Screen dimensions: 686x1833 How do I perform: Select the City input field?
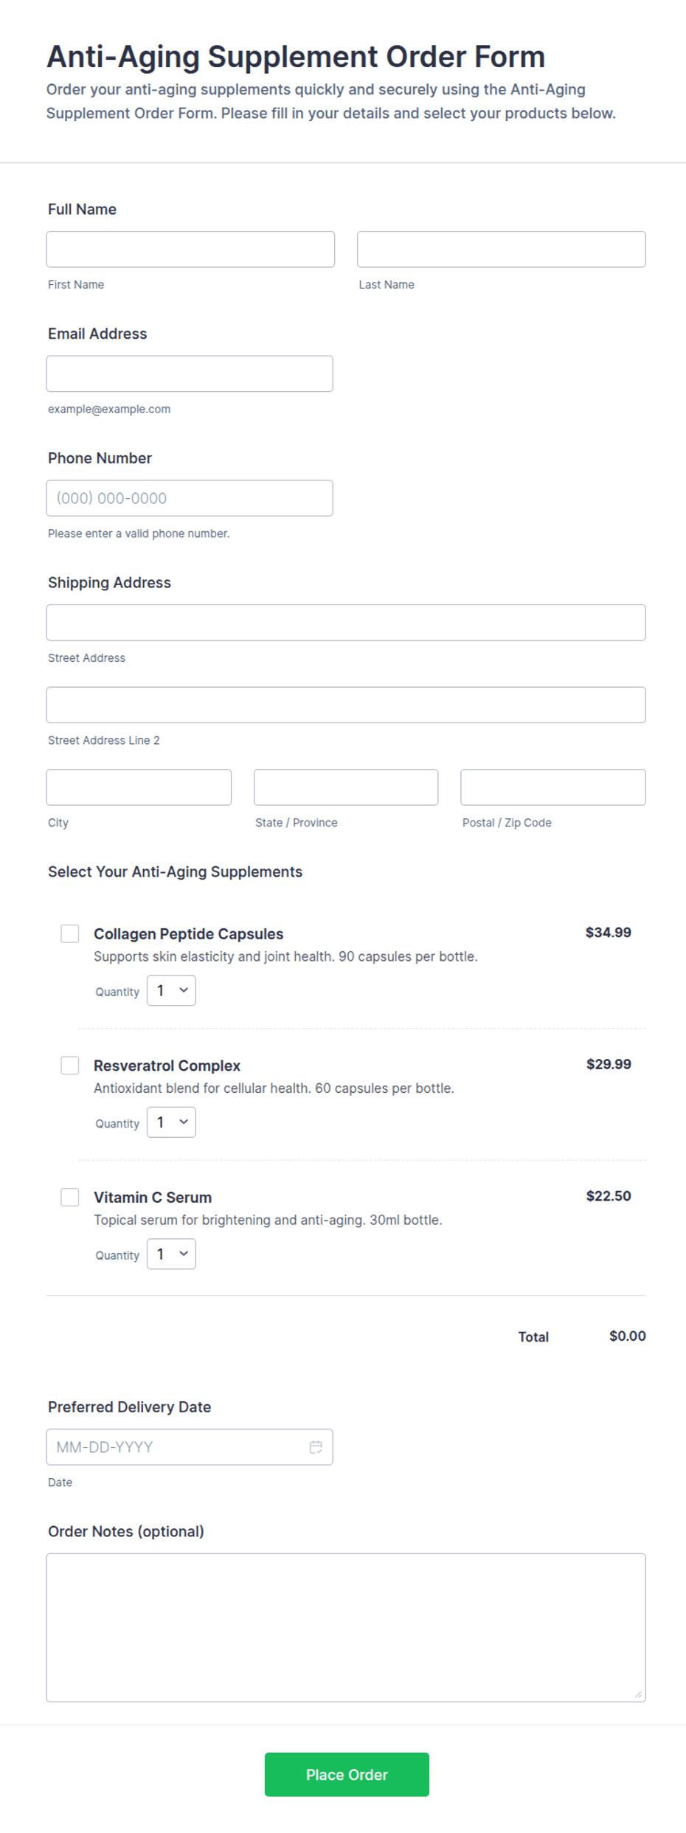coord(139,787)
